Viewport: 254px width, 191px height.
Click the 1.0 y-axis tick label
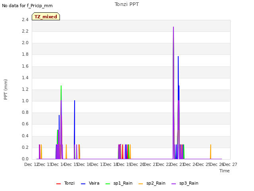click(x=25, y=101)
